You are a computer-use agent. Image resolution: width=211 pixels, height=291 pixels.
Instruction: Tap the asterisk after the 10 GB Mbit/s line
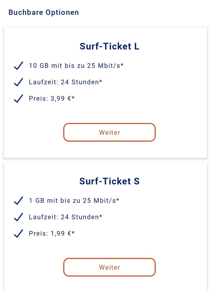click(x=122, y=65)
